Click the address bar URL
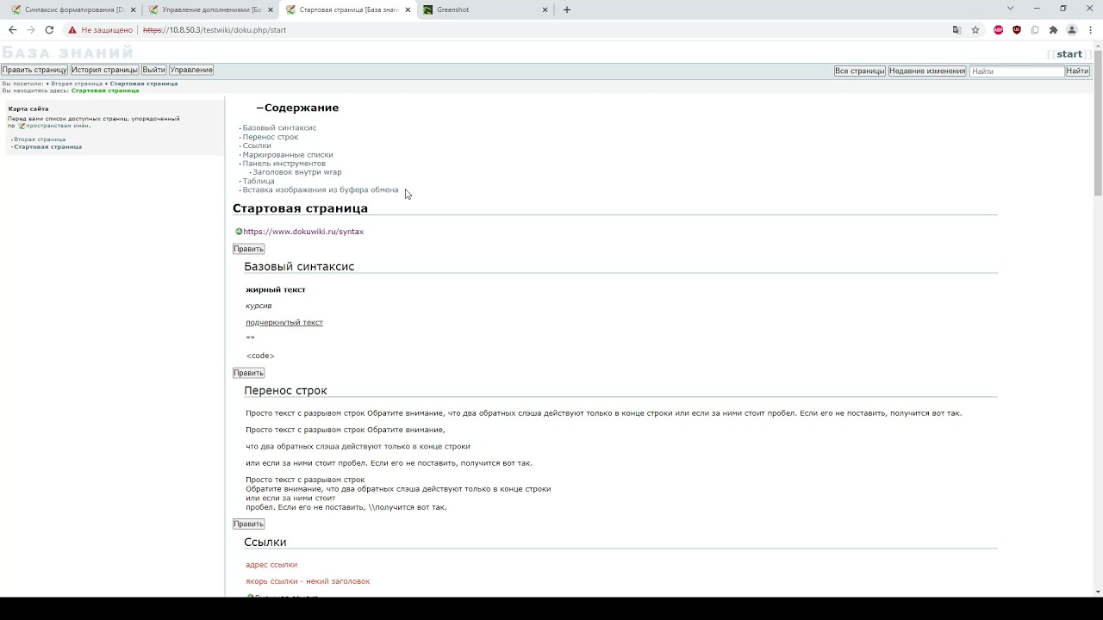This screenshot has width=1103, height=620. point(215,30)
